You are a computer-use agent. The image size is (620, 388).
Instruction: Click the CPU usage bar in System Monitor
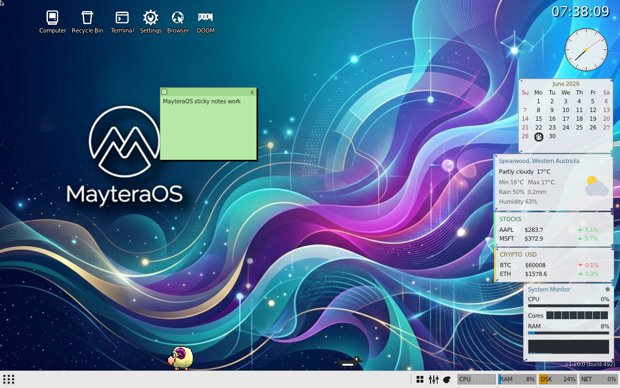coord(568,306)
